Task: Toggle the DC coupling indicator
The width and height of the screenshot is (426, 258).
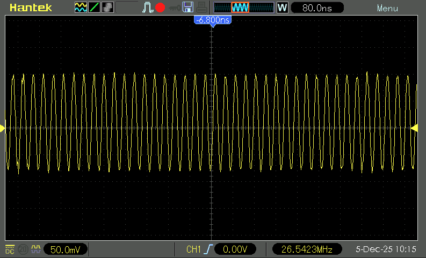Action: (x=10, y=249)
